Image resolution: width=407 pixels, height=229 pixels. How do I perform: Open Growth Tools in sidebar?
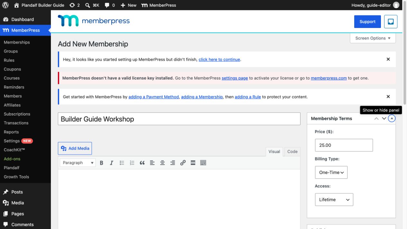point(16,177)
